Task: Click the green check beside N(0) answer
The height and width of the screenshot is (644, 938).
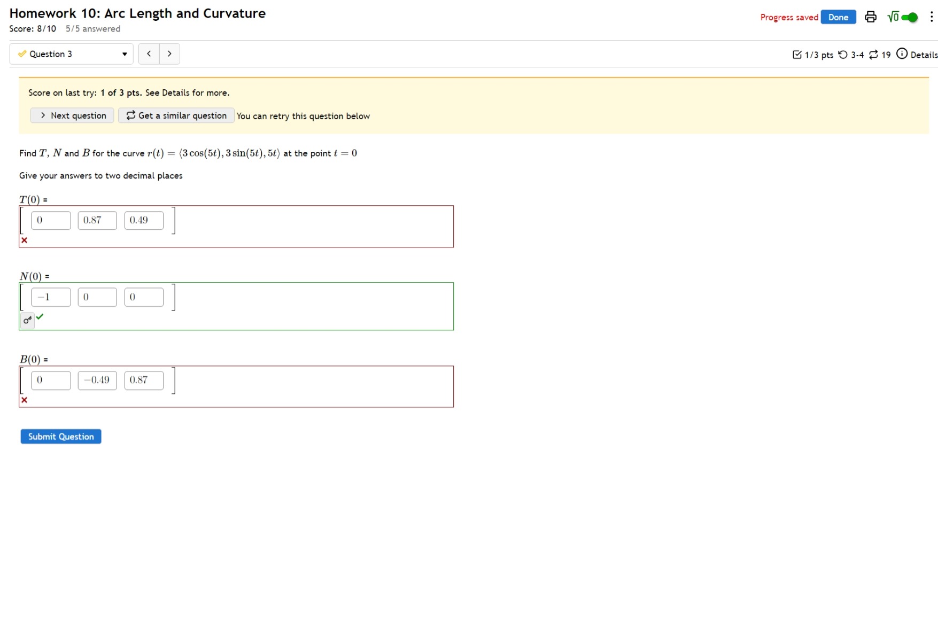Action: tap(41, 318)
